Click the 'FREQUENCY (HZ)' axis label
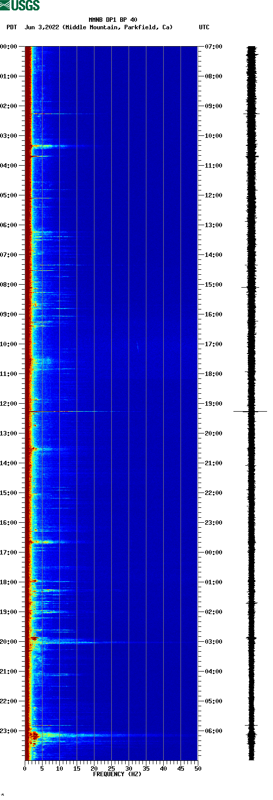 click(117, 774)
